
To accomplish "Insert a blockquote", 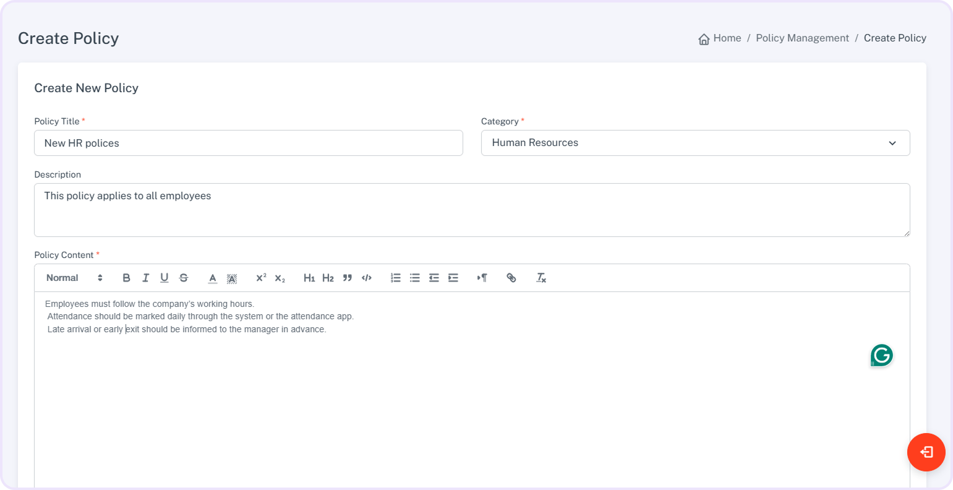I will 348,278.
